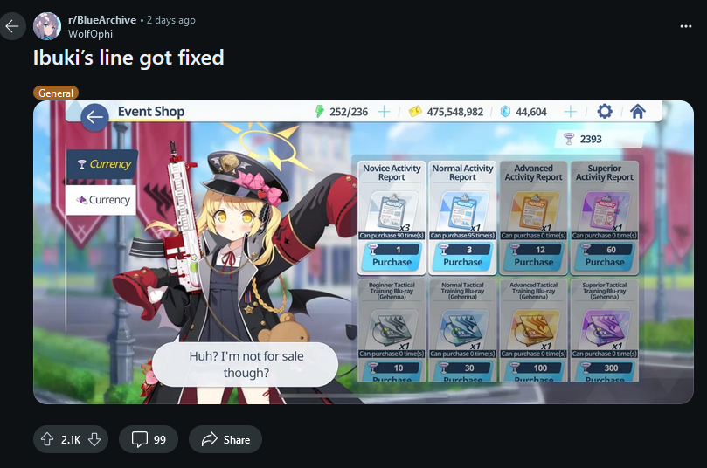
Task: Open the post's three-dot options menu
Action: 685,26
